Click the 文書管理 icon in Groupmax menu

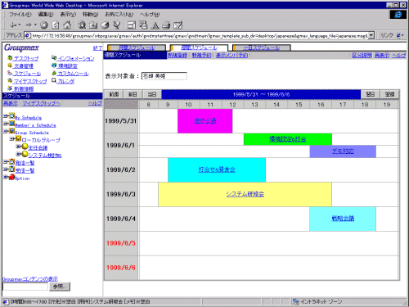pyautogui.click(x=10, y=65)
